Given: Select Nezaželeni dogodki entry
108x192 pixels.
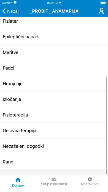Looking at the screenshot, I should tap(54, 146).
